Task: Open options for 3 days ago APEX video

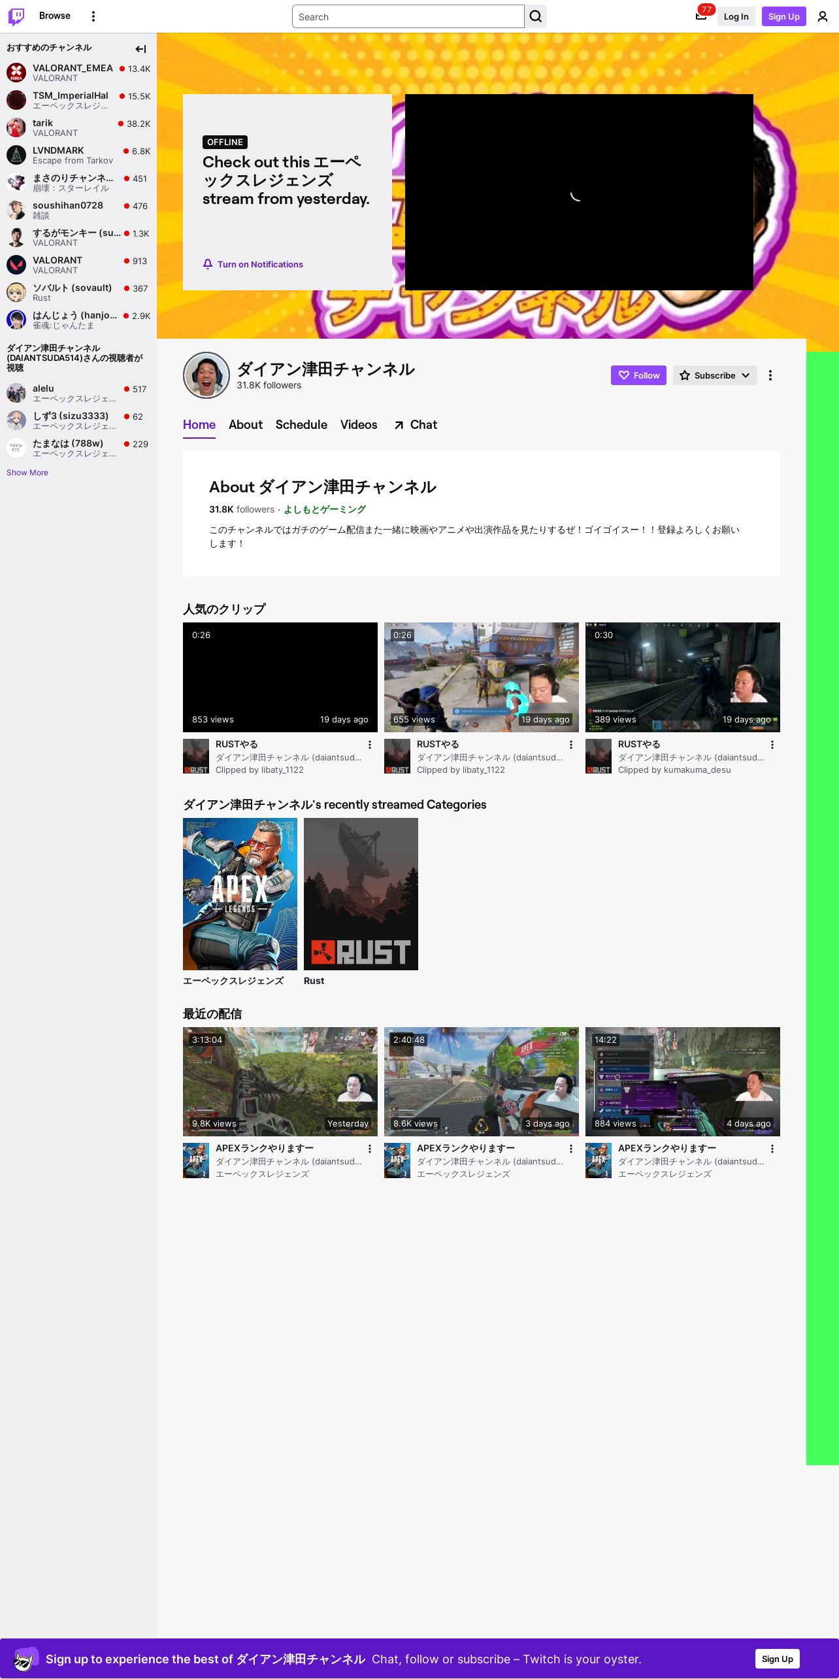Action: 571,1149
